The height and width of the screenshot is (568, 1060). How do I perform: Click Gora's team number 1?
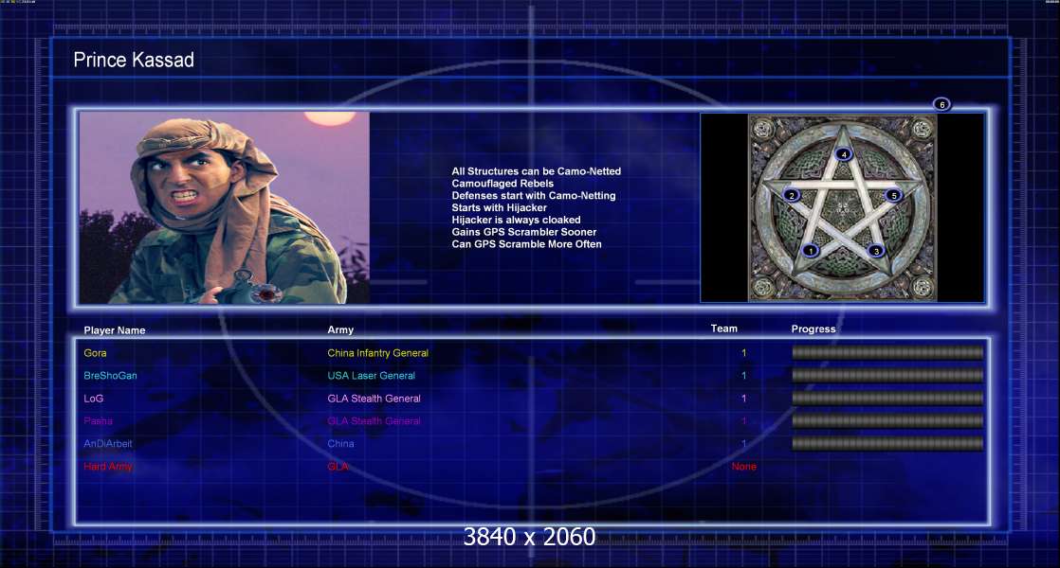coord(743,353)
